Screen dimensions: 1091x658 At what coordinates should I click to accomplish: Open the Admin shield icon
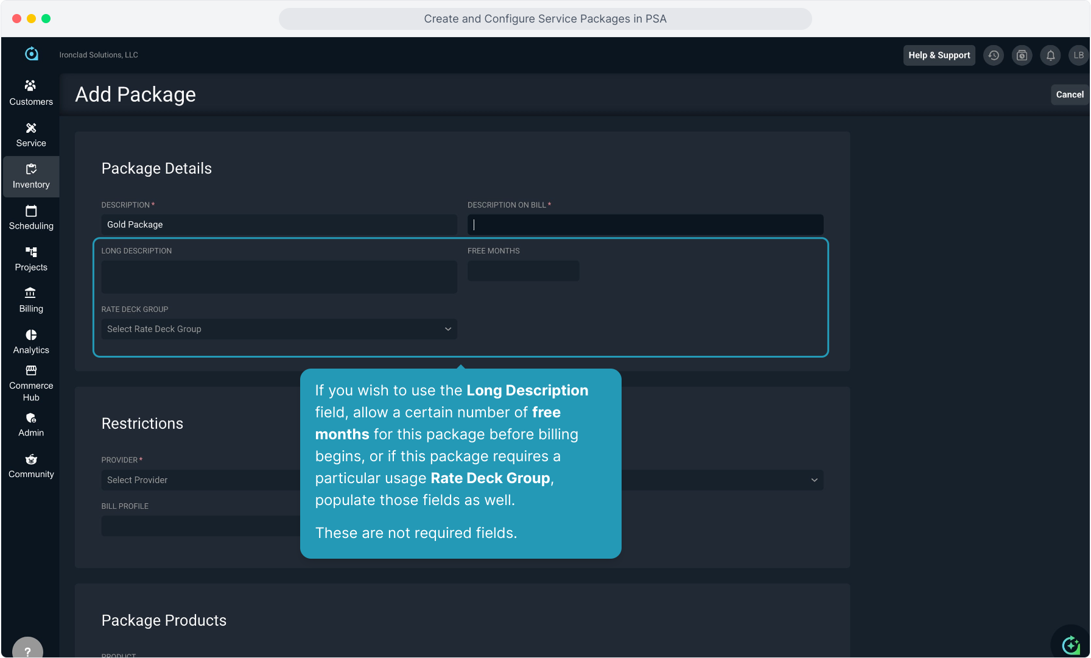(30, 418)
